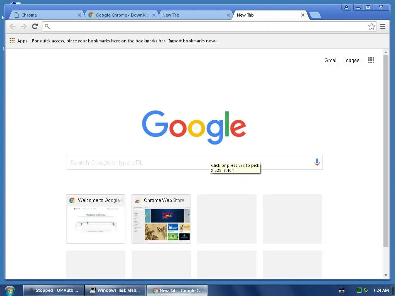The height and width of the screenshot is (296, 395).
Task: Start voice search with microphone icon
Action: tap(317, 162)
